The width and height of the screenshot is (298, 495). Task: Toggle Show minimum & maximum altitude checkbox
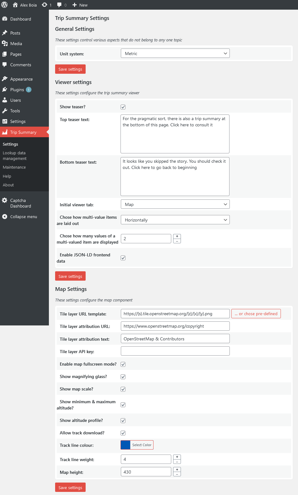click(x=123, y=405)
